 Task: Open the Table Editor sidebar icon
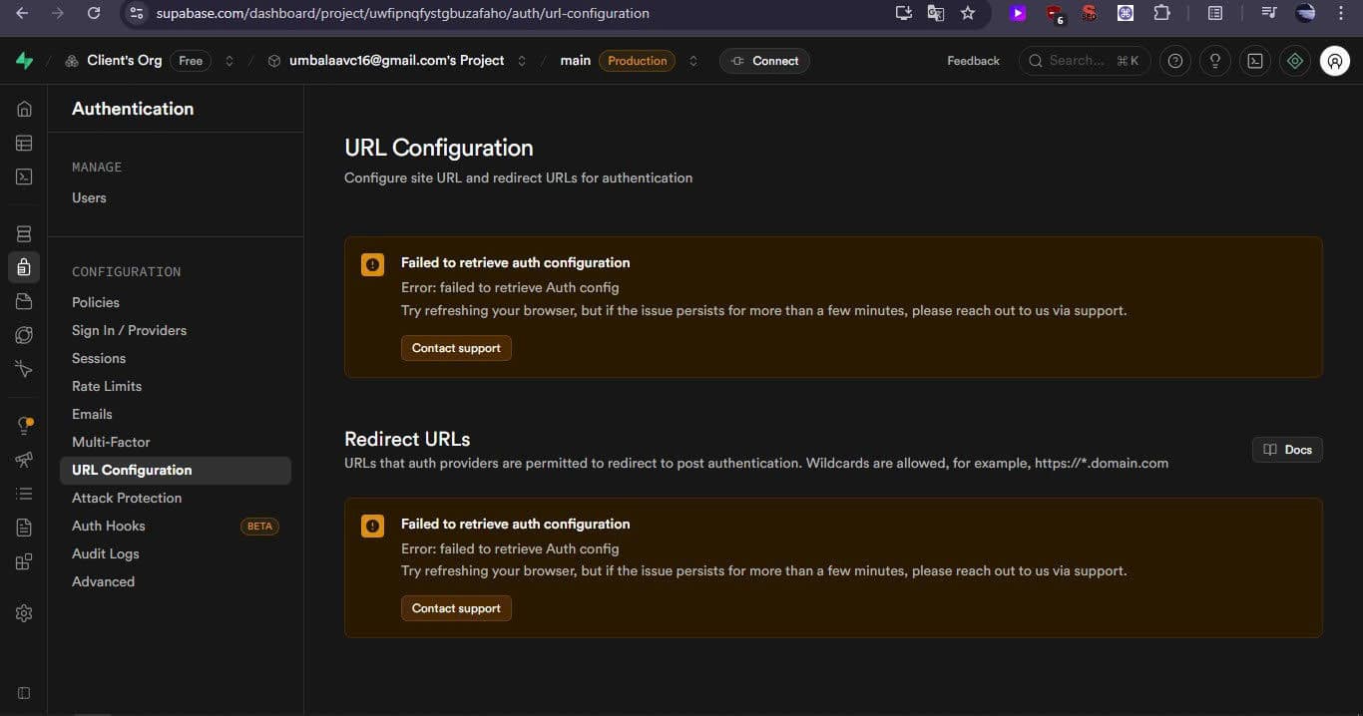click(24, 143)
